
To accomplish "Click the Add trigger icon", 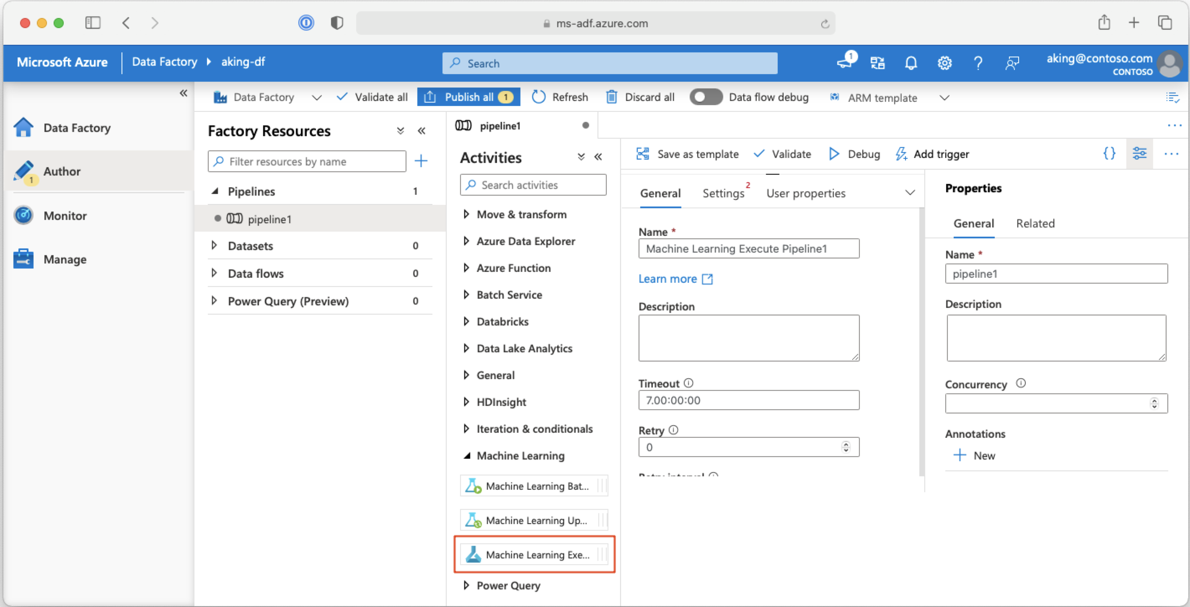I will tap(900, 153).
